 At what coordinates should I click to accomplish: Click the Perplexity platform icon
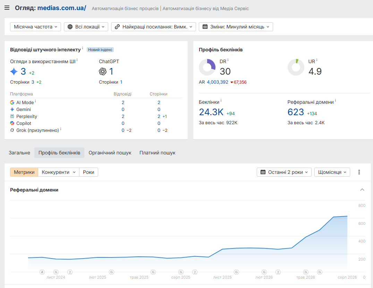pos(12,116)
